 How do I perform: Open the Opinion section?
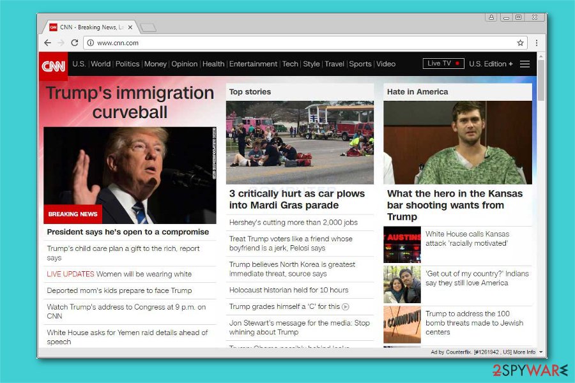(x=184, y=64)
